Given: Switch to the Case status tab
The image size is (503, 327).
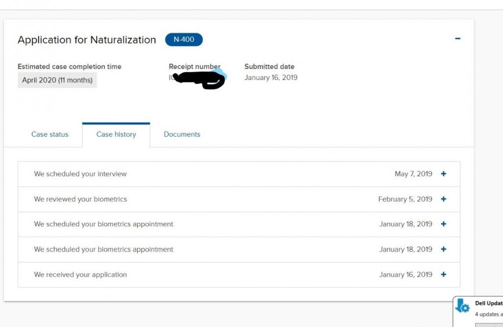Looking at the screenshot, I should (50, 134).
